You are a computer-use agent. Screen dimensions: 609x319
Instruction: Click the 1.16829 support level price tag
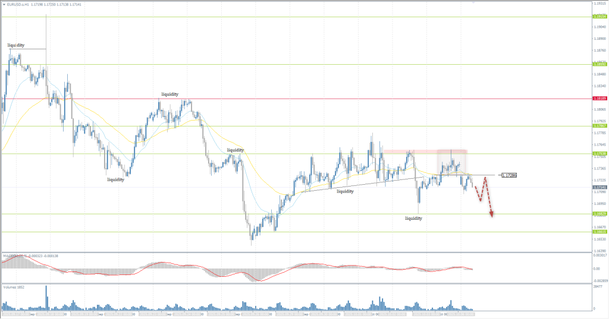pyautogui.click(x=599, y=213)
